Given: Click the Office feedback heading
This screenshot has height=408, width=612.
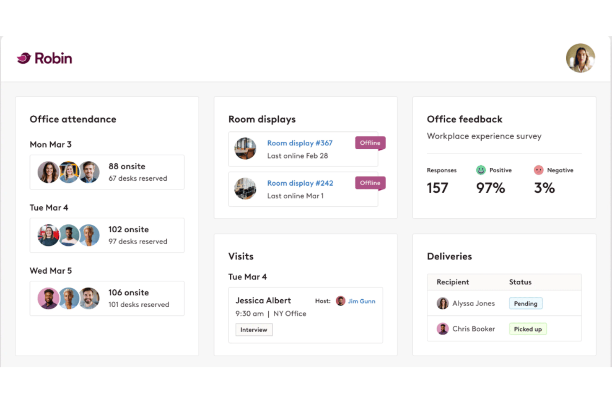Looking at the screenshot, I should click(x=465, y=119).
